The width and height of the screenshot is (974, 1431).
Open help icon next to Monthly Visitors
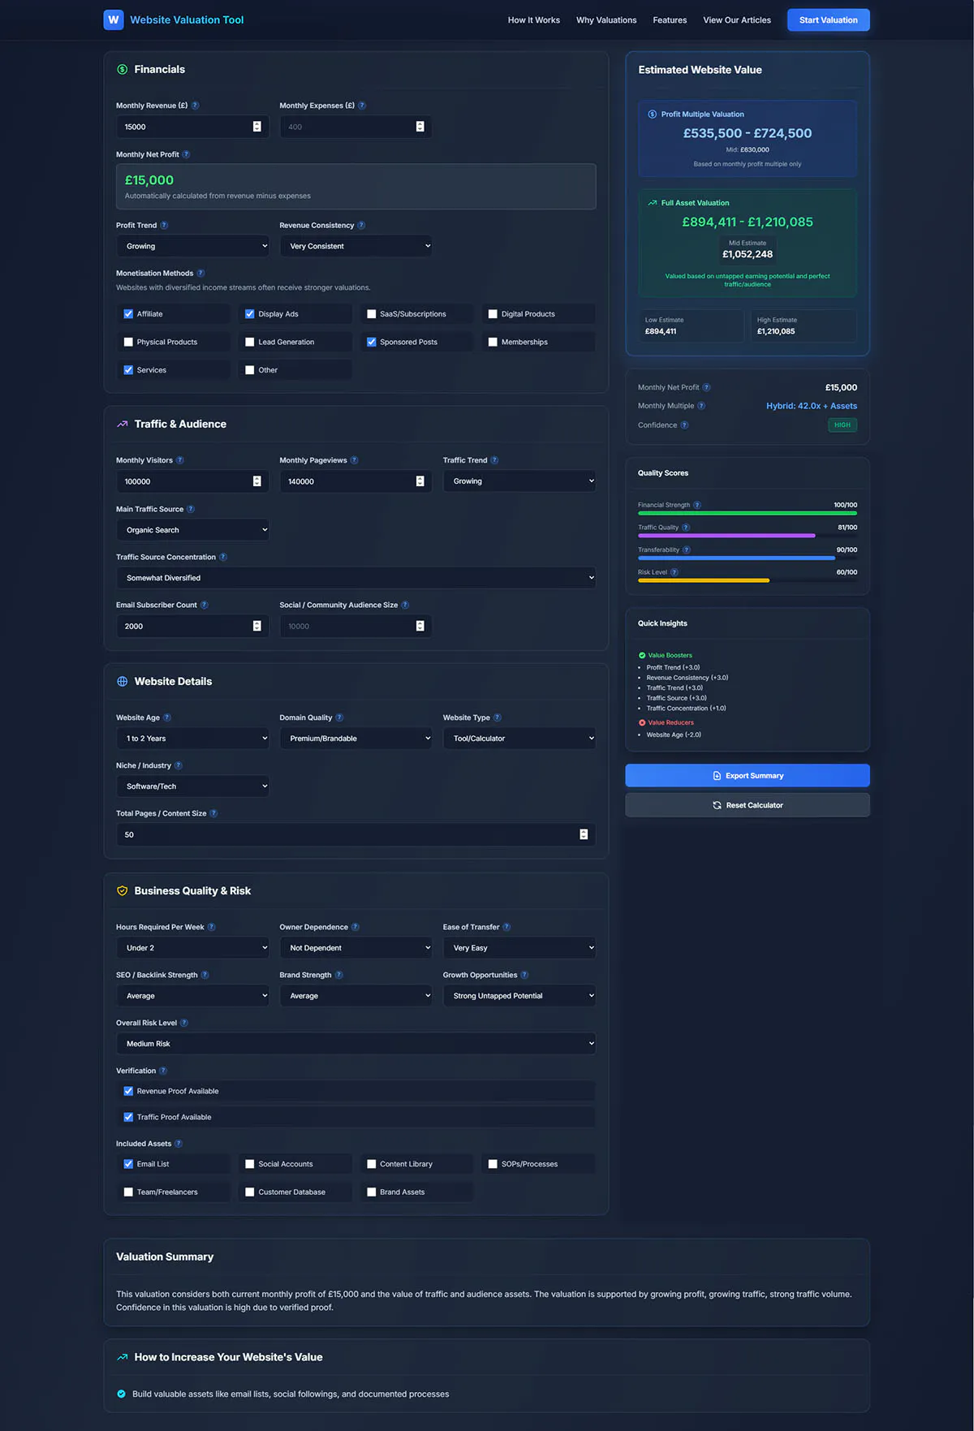[x=180, y=460]
